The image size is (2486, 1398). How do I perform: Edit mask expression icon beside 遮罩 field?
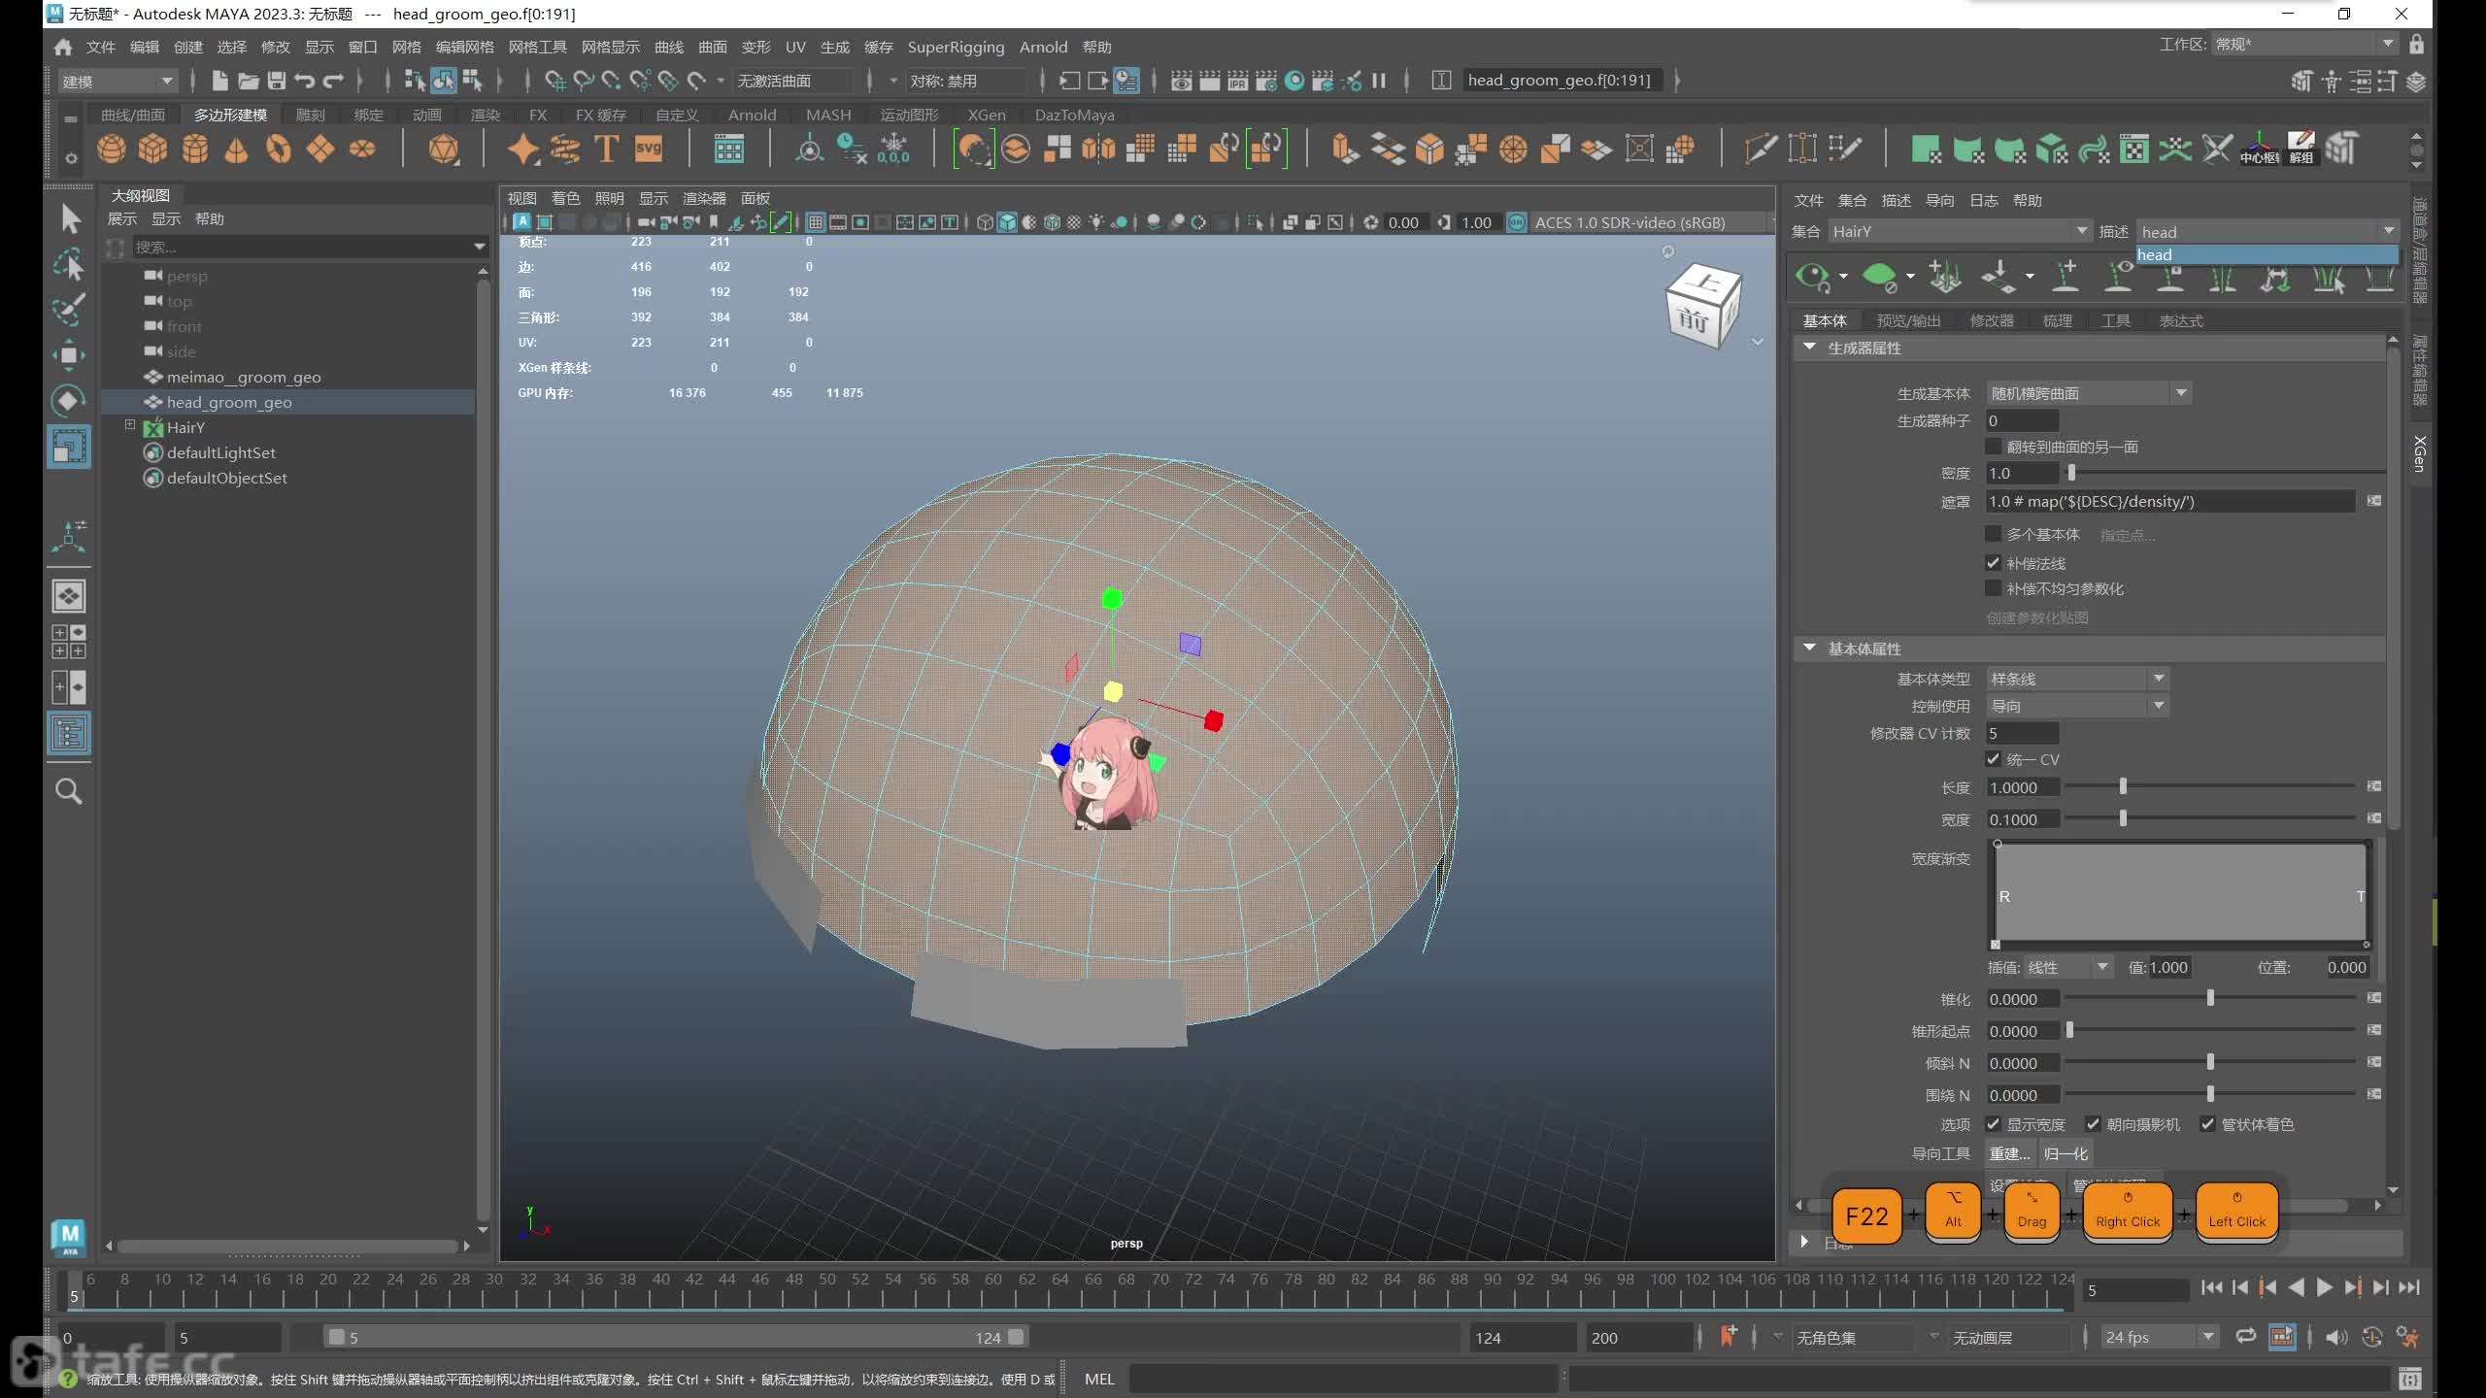pyautogui.click(x=2374, y=501)
